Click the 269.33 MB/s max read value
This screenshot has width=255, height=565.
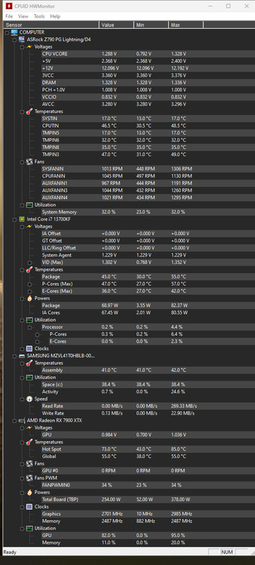[184, 406]
